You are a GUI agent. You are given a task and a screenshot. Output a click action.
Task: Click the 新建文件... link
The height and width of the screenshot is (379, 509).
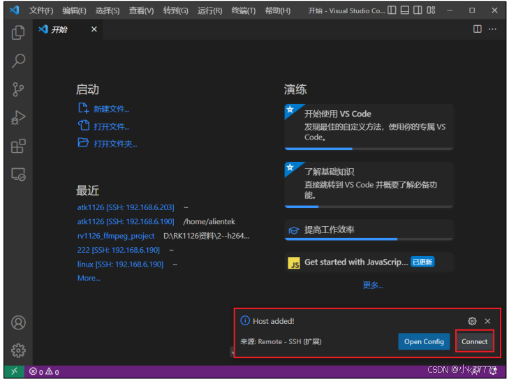pos(111,109)
